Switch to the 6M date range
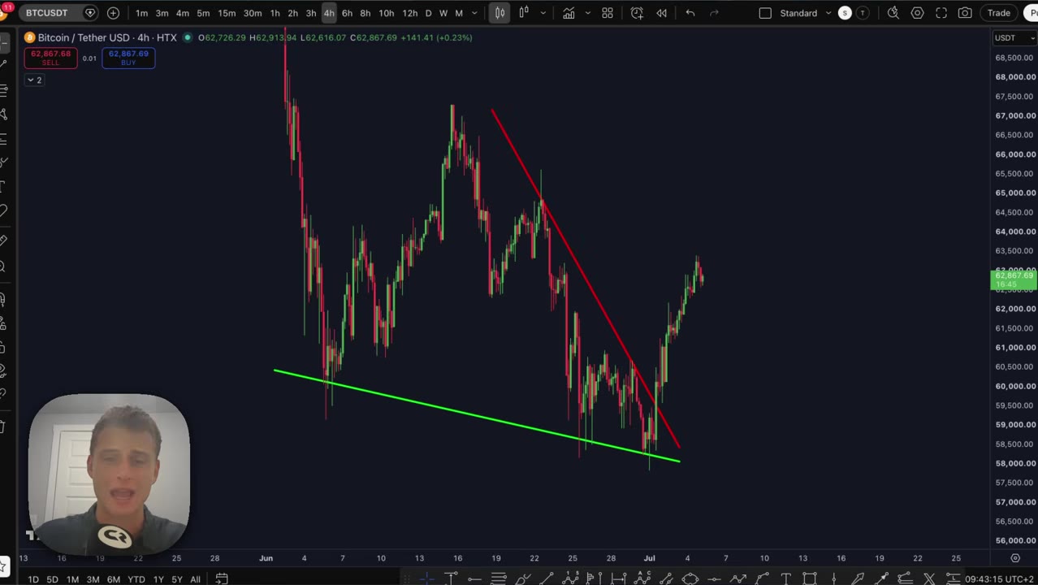Image resolution: width=1038 pixels, height=585 pixels. pos(114,579)
